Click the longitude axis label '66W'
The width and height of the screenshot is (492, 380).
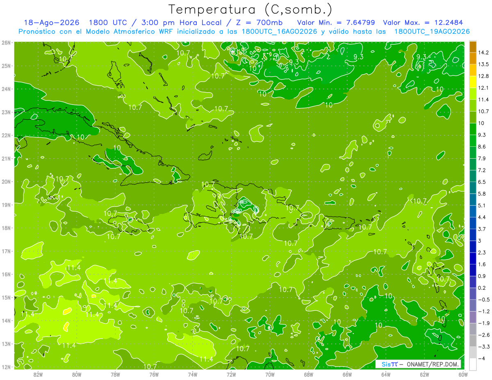click(x=347, y=374)
